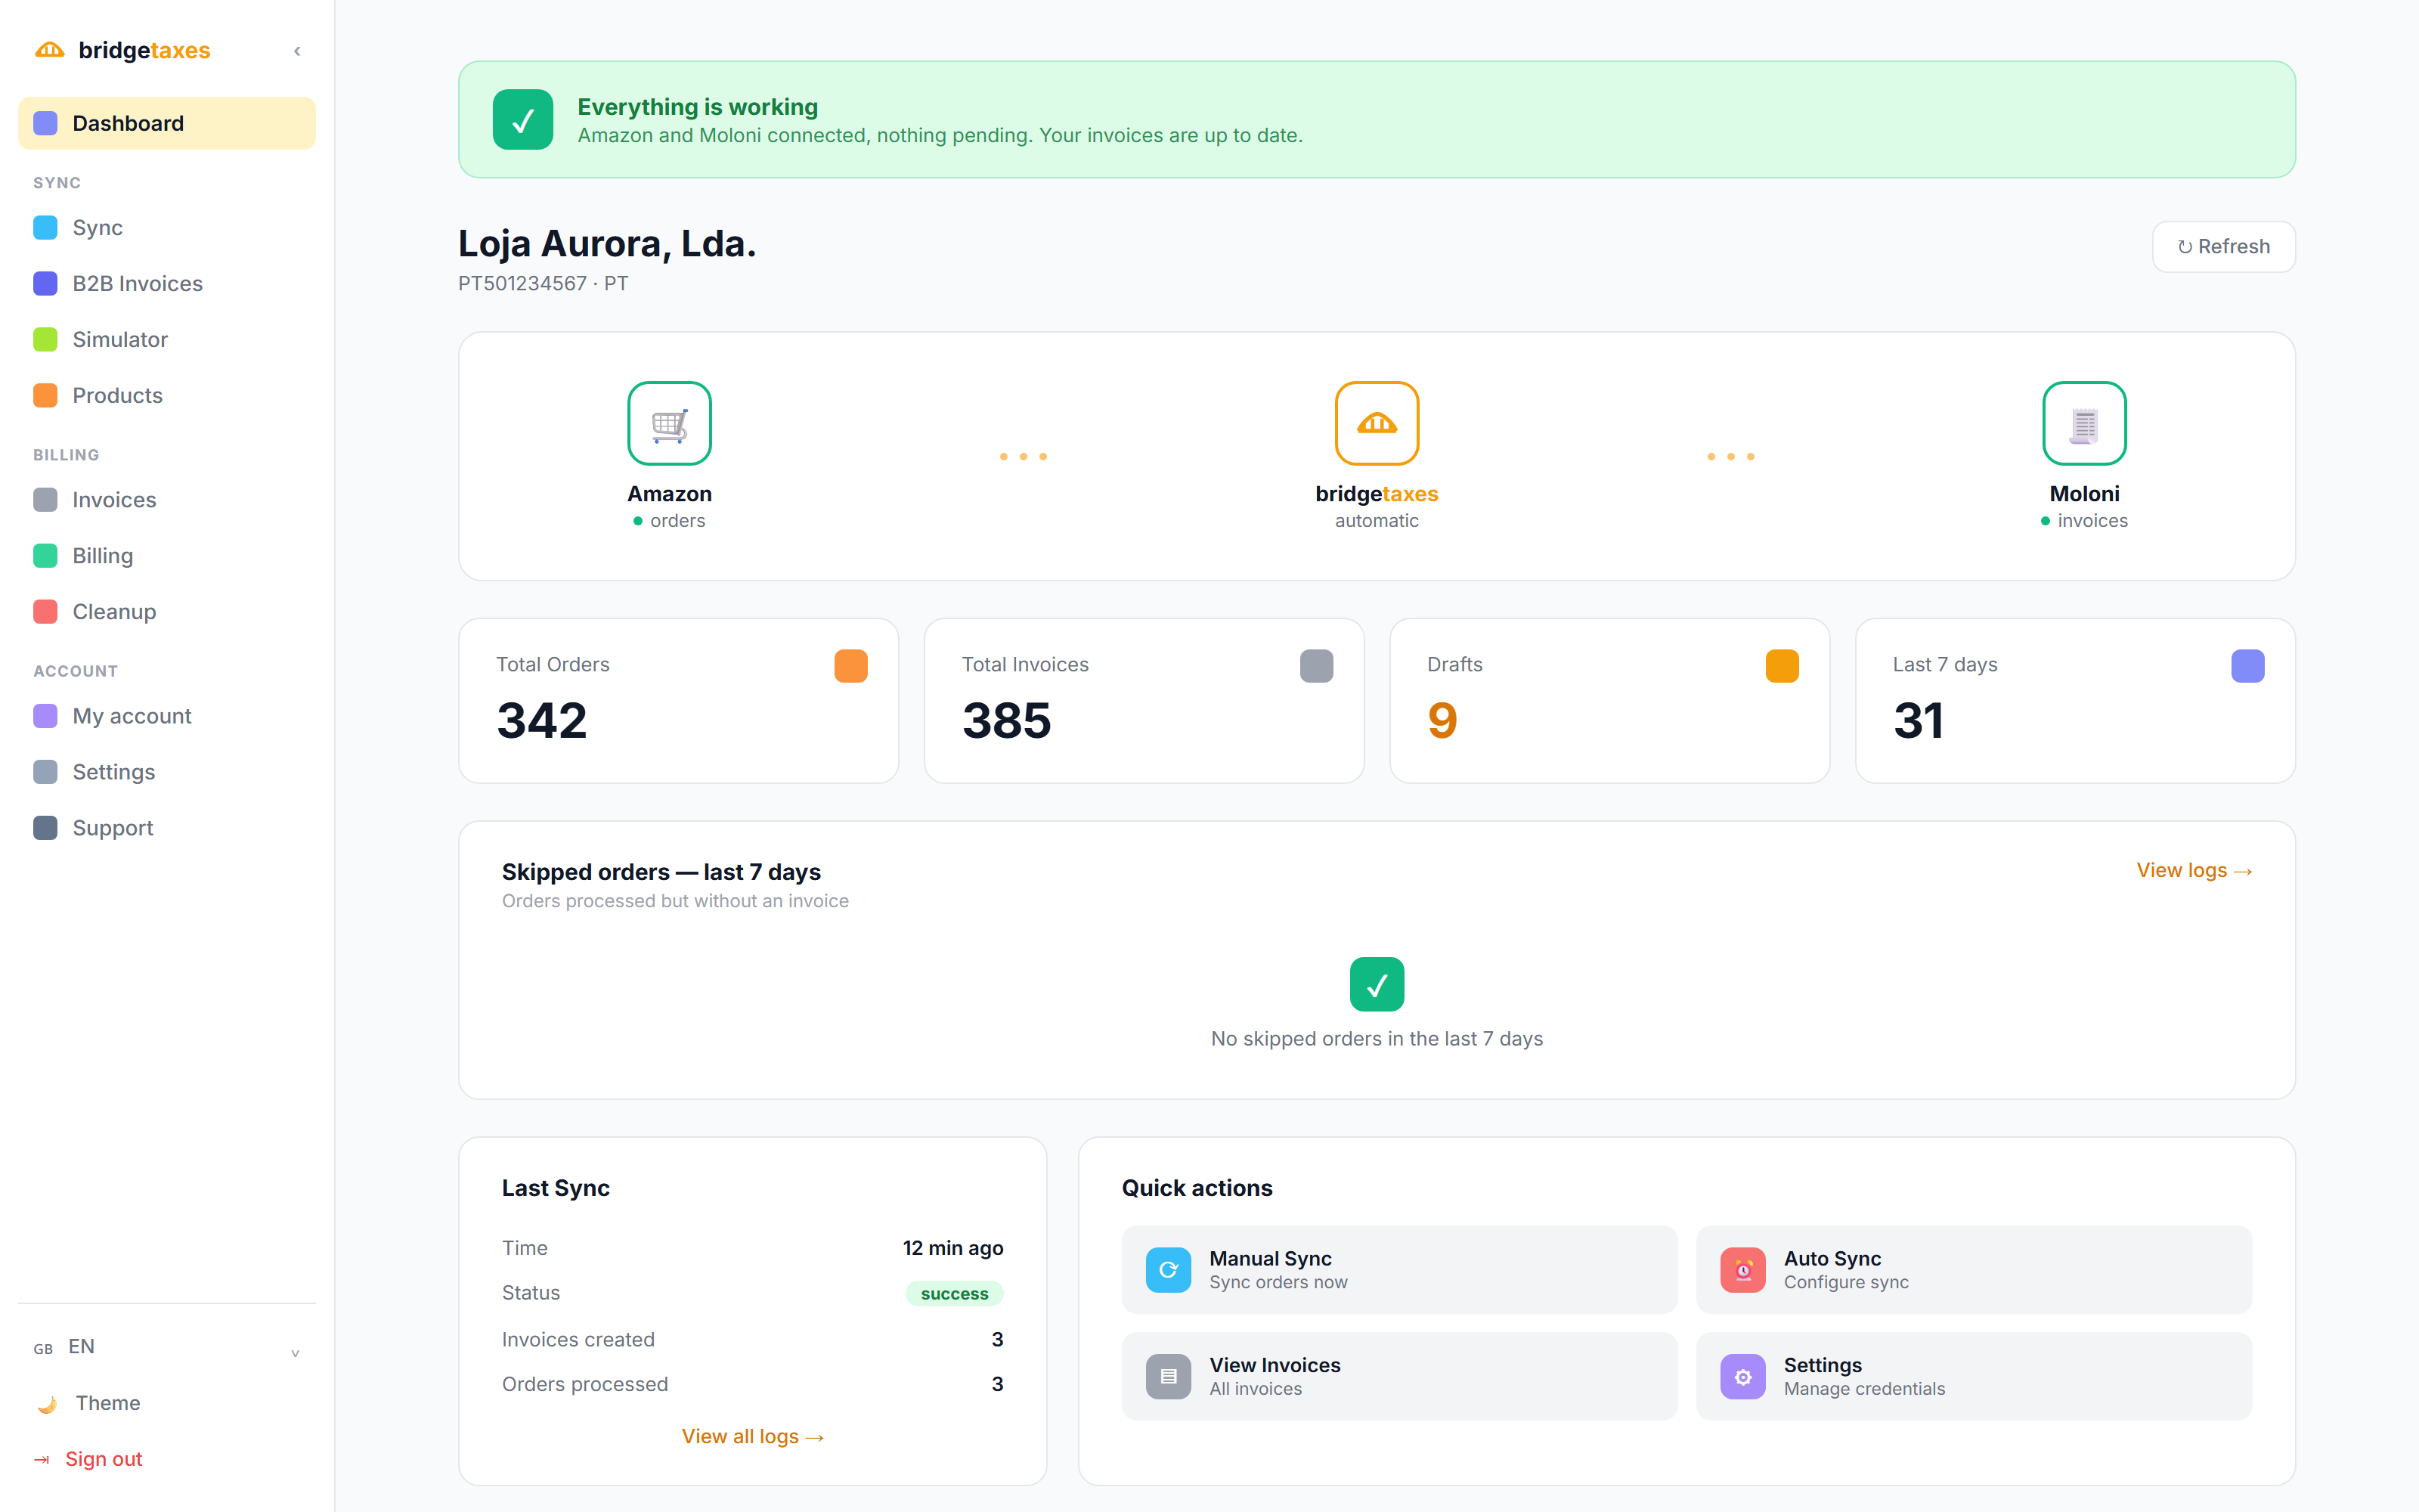Image resolution: width=2419 pixels, height=1512 pixels.
Task: Open Settings in the sidebar
Action: 167,772
